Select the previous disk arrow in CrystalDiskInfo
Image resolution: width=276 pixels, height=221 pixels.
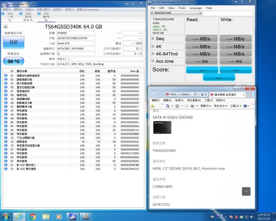[5, 26]
